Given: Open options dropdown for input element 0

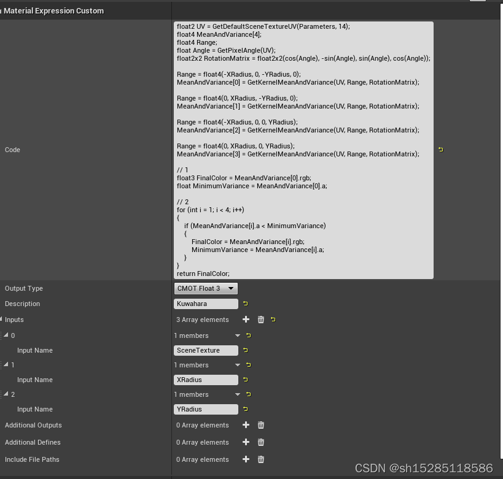Looking at the screenshot, I should click(x=238, y=335).
